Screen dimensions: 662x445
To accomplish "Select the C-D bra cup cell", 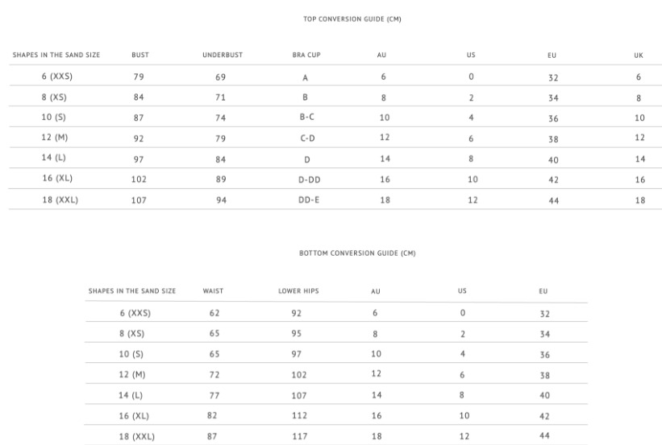I will click(x=307, y=138).
